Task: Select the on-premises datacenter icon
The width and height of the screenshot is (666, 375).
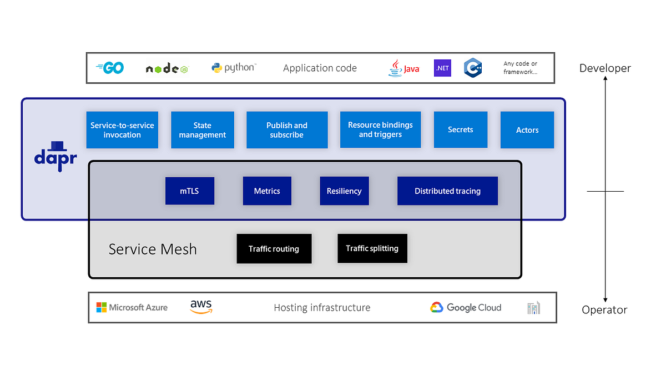Action: [x=533, y=307]
